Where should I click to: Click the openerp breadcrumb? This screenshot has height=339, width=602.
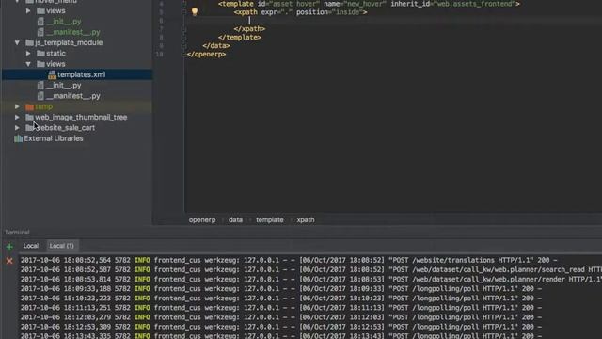(202, 219)
